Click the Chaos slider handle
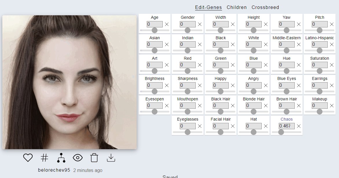Image resolution: width=339 pixels, height=178 pixels. tap(281, 132)
